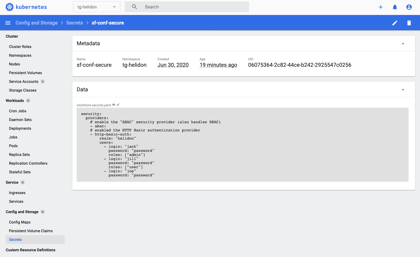
Task: Click the Created date Jun 30, 2020
Action: 173,65
